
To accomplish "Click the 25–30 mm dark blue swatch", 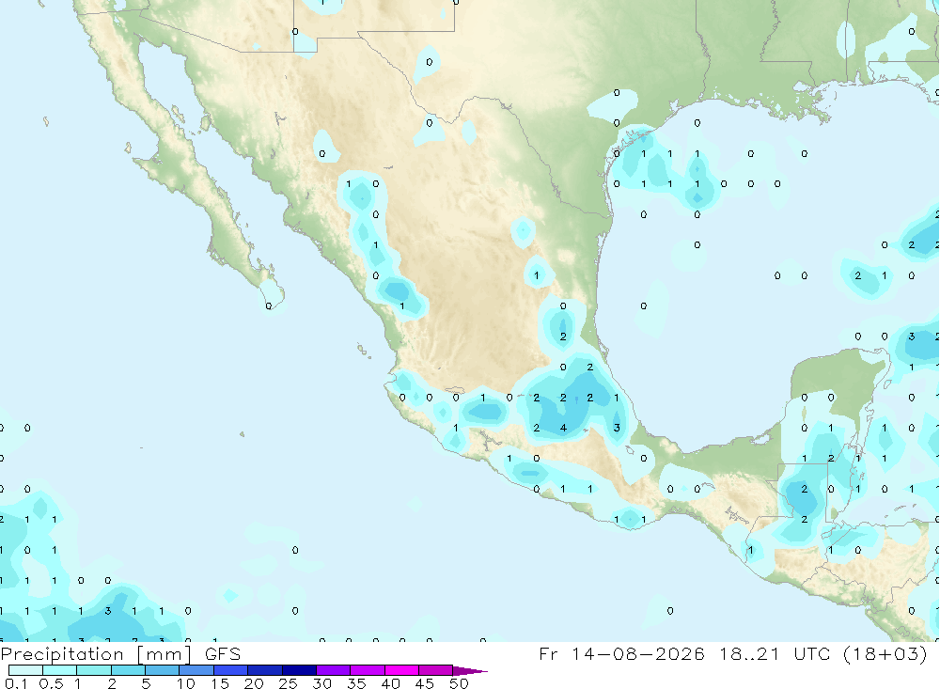I will (299, 670).
